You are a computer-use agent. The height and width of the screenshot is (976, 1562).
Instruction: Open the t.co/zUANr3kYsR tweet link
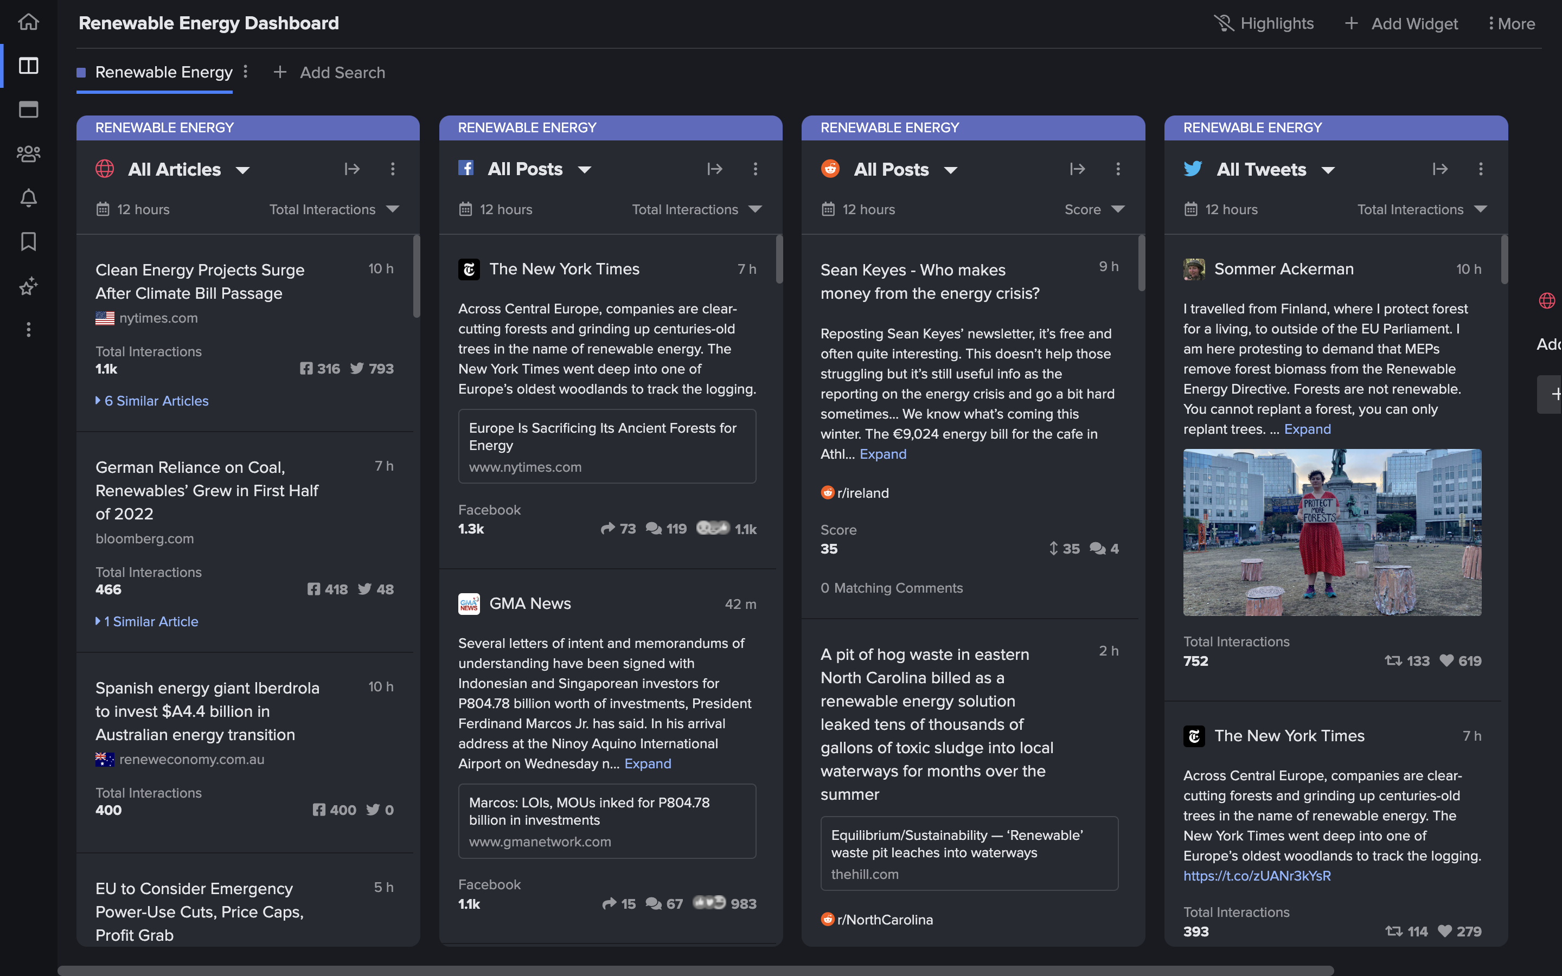pyautogui.click(x=1257, y=876)
